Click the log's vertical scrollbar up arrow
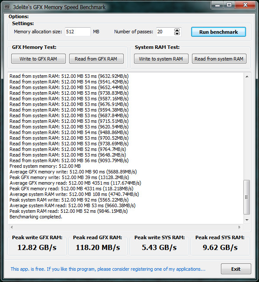259x282 pixels. (247, 77)
